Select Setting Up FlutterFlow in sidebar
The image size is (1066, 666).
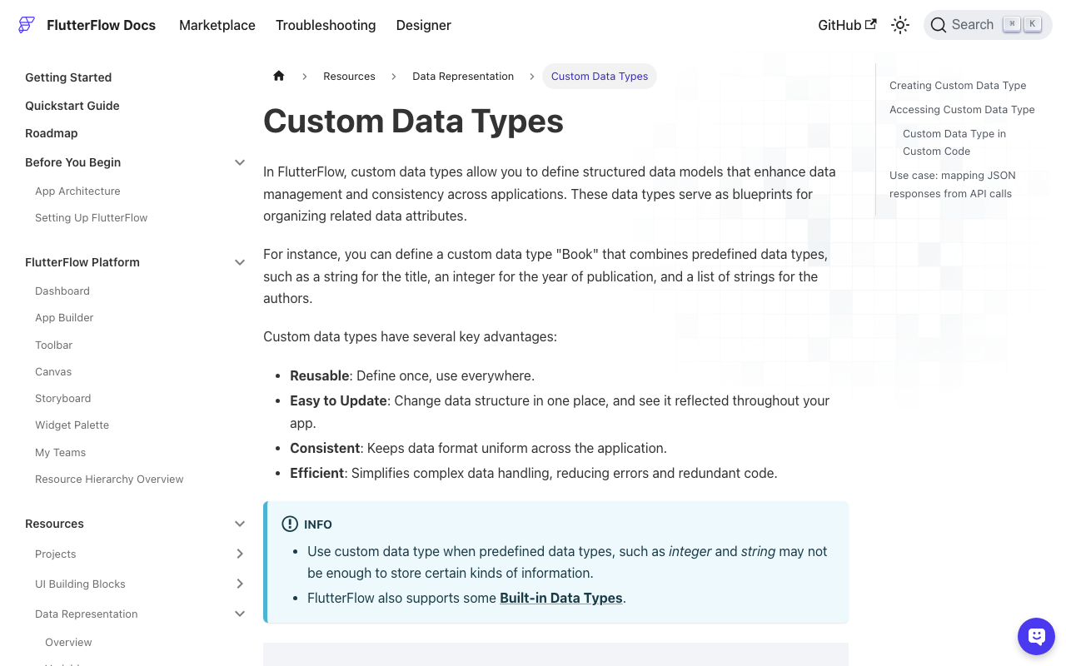[x=91, y=217]
